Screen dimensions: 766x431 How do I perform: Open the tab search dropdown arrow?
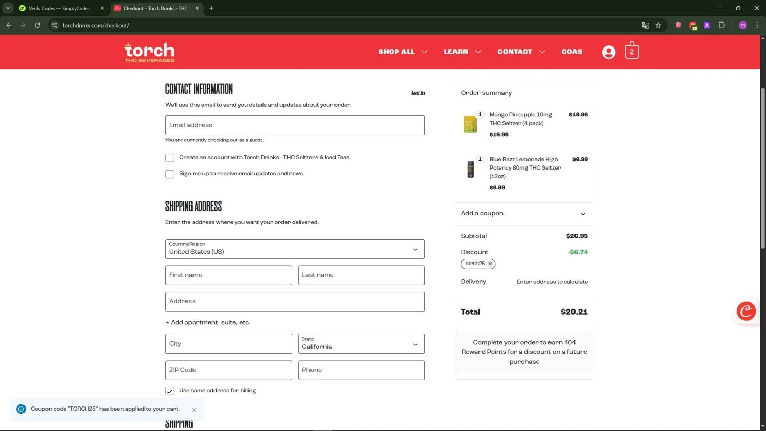[x=8, y=8]
